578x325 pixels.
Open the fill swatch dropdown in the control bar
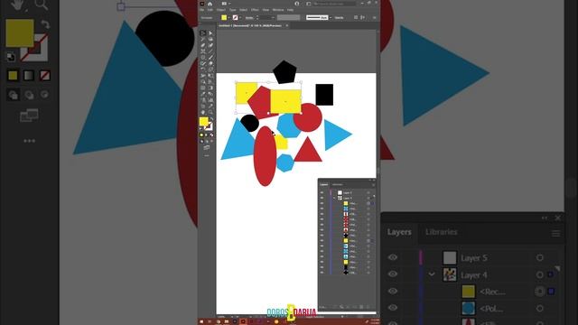(228, 18)
